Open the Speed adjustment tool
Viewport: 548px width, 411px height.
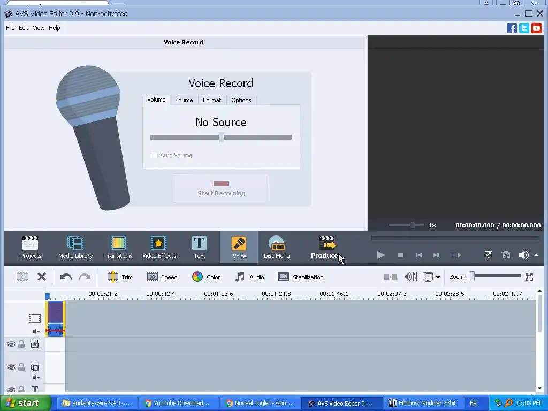(162, 277)
